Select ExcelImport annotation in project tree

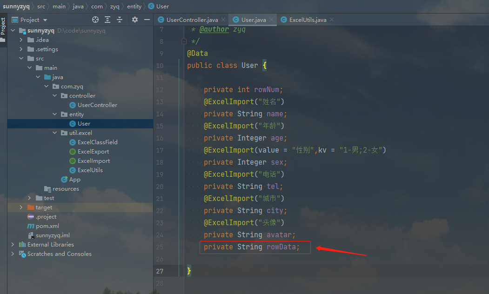pos(94,161)
